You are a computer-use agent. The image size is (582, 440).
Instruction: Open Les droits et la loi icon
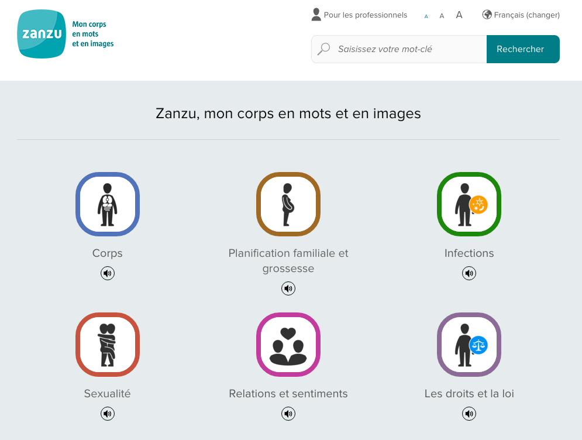pyautogui.click(x=469, y=345)
